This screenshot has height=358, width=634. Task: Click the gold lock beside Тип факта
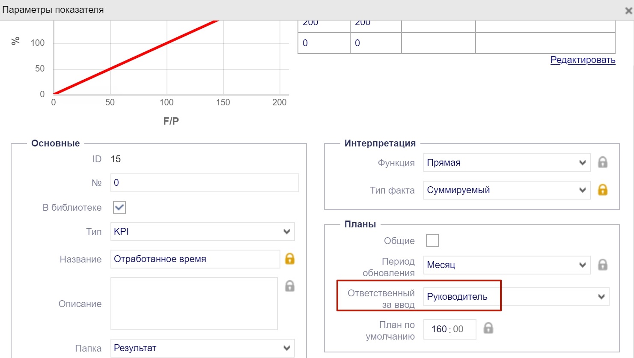coord(602,190)
